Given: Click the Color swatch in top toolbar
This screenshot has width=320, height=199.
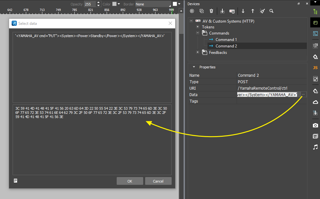Looking at the screenshot, I should (x=114, y=4).
